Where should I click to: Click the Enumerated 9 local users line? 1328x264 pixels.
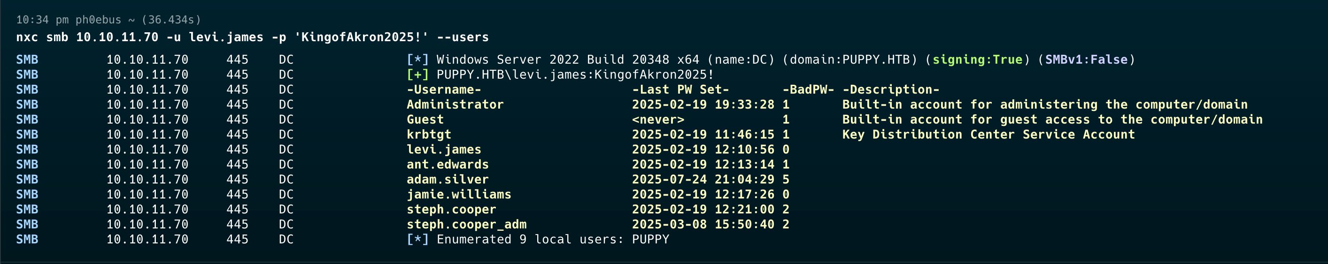[538, 239]
